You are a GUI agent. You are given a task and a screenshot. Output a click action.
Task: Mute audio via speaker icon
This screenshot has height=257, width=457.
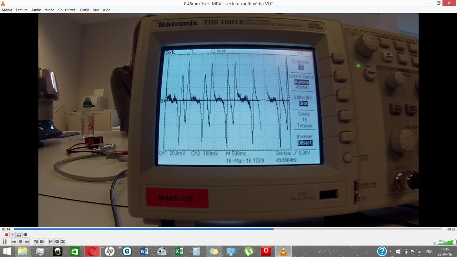(x=435, y=243)
